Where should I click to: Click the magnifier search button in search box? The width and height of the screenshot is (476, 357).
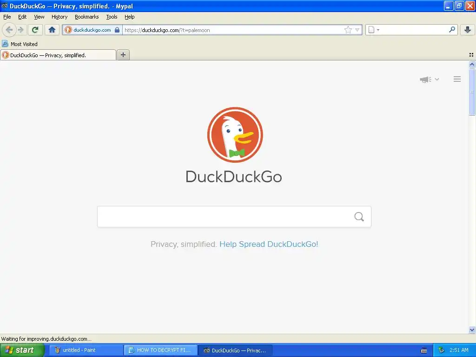tap(359, 217)
